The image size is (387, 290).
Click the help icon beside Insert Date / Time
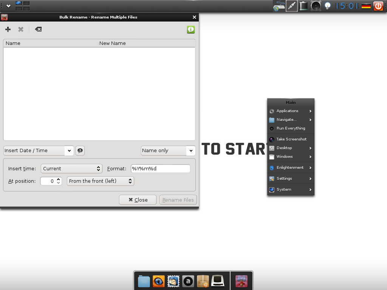click(x=80, y=151)
